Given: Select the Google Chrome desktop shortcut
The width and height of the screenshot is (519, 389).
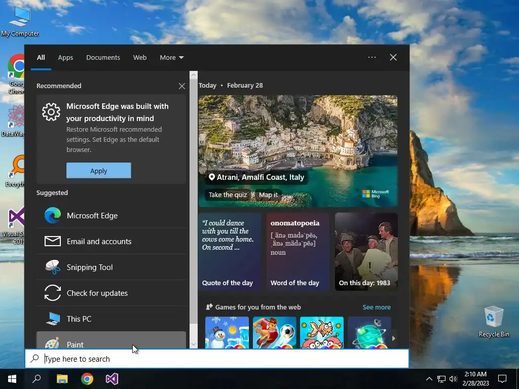Looking at the screenshot, I should 16,74.
